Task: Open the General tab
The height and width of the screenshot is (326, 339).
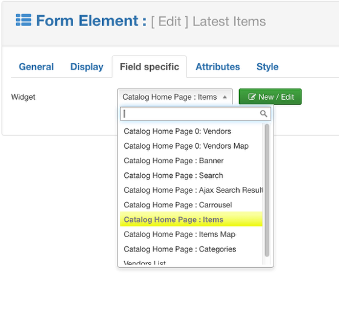Action: pos(36,67)
